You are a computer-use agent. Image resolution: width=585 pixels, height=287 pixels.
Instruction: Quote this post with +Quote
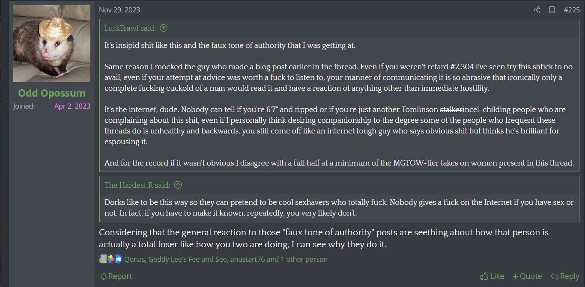click(527, 276)
